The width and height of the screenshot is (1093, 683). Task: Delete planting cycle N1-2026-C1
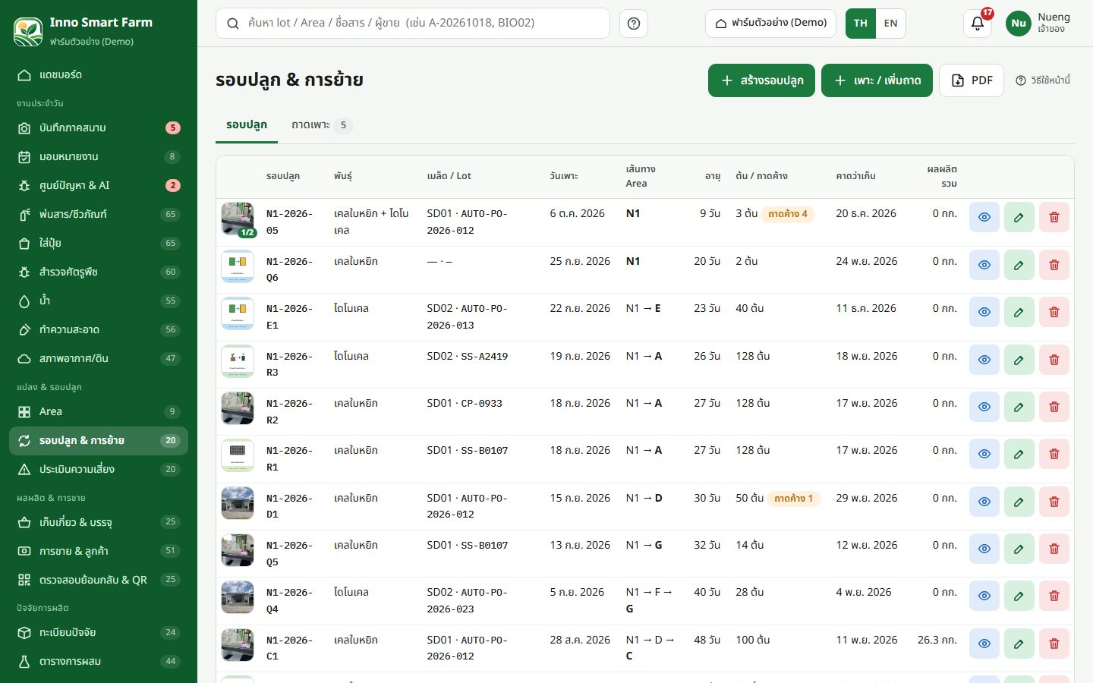1054,644
